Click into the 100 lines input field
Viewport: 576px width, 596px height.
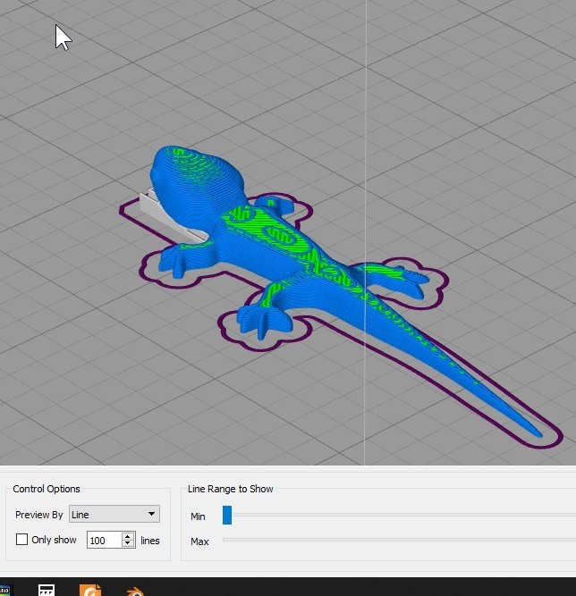(x=105, y=540)
